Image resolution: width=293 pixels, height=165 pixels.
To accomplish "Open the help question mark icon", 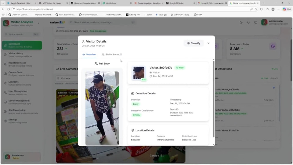I will [255, 22].
